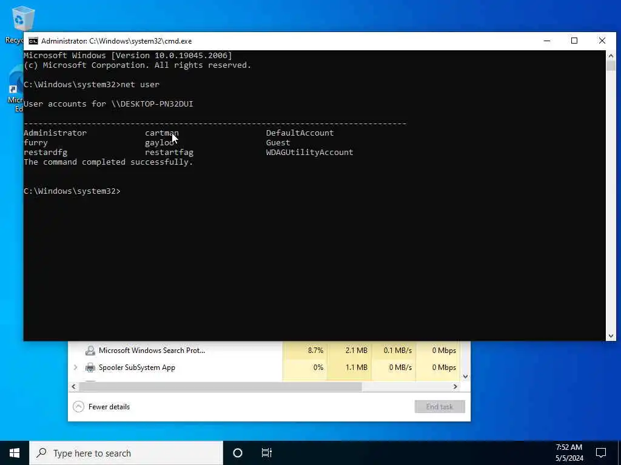This screenshot has width=621, height=465.
Task: Click the Cortana circle icon
Action: pyautogui.click(x=238, y=453)
